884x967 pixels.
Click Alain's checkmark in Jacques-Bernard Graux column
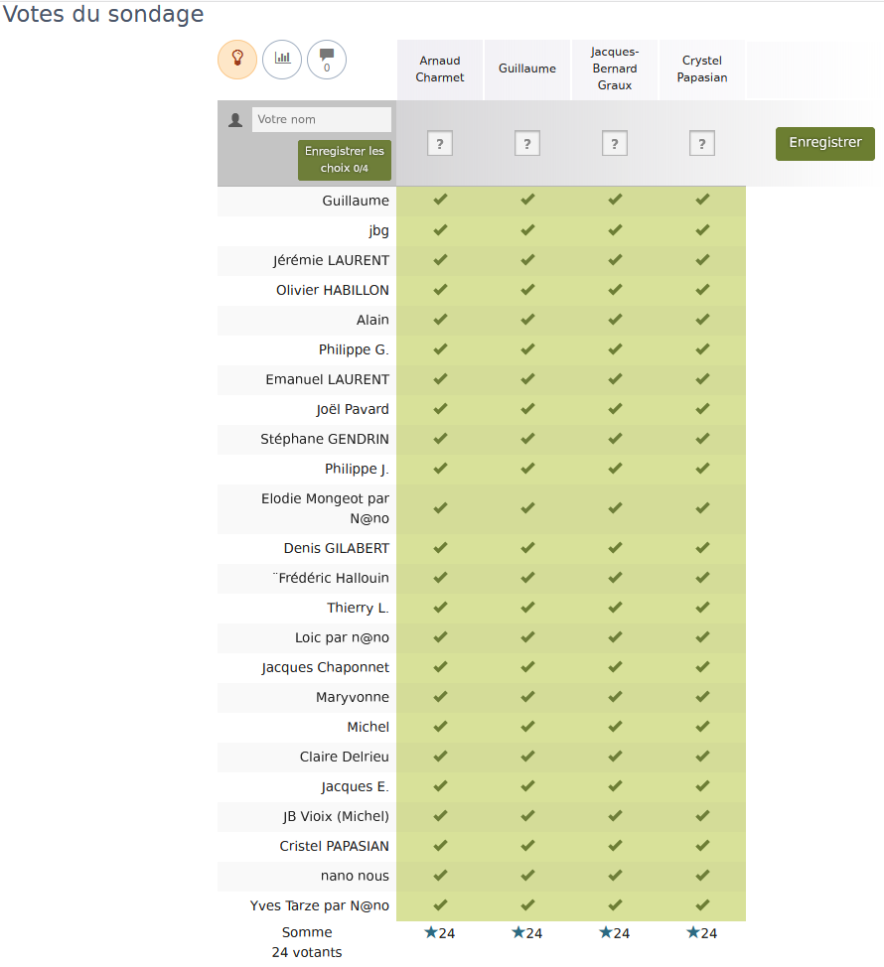[x=615, y=319]
